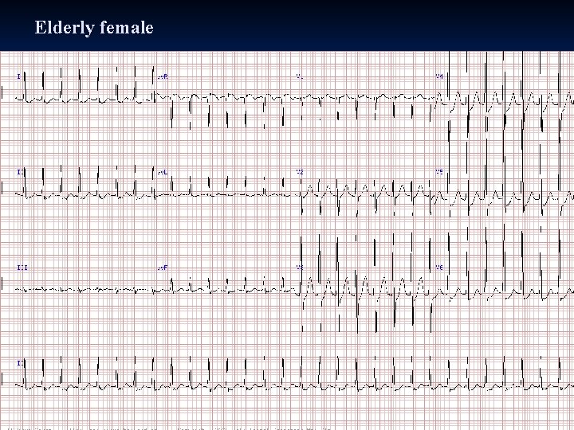
Task: Click the V1 lead label
Action: point(300,76)
